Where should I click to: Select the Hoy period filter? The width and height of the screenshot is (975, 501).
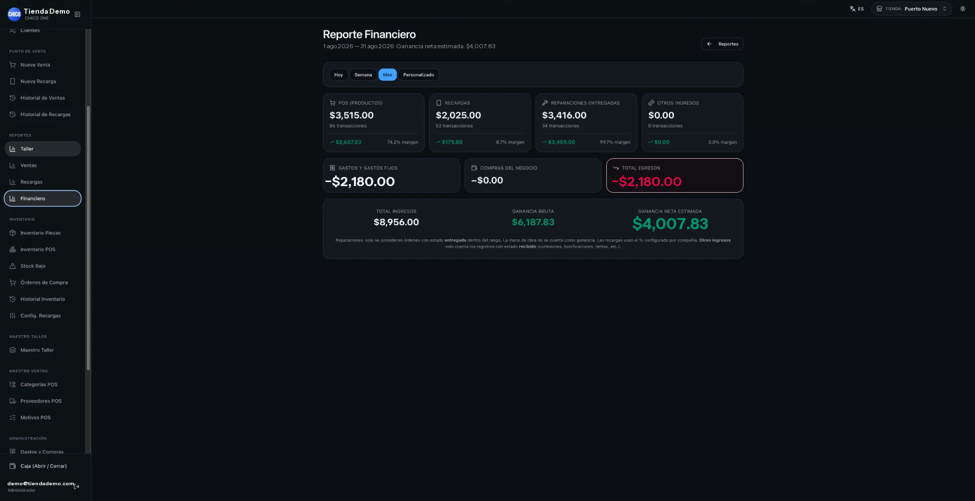(x=339, y=75)
